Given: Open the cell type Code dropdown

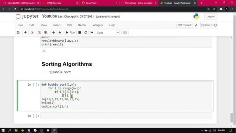Looking at the screenshot, I should (x=108, y=33).
